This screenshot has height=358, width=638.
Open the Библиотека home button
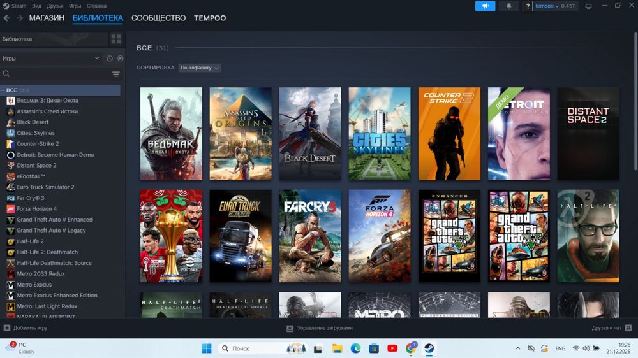[x=54, y=39]
